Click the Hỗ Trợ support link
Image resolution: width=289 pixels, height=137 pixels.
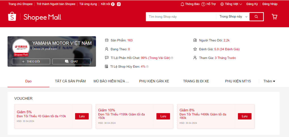coord(211,4)
